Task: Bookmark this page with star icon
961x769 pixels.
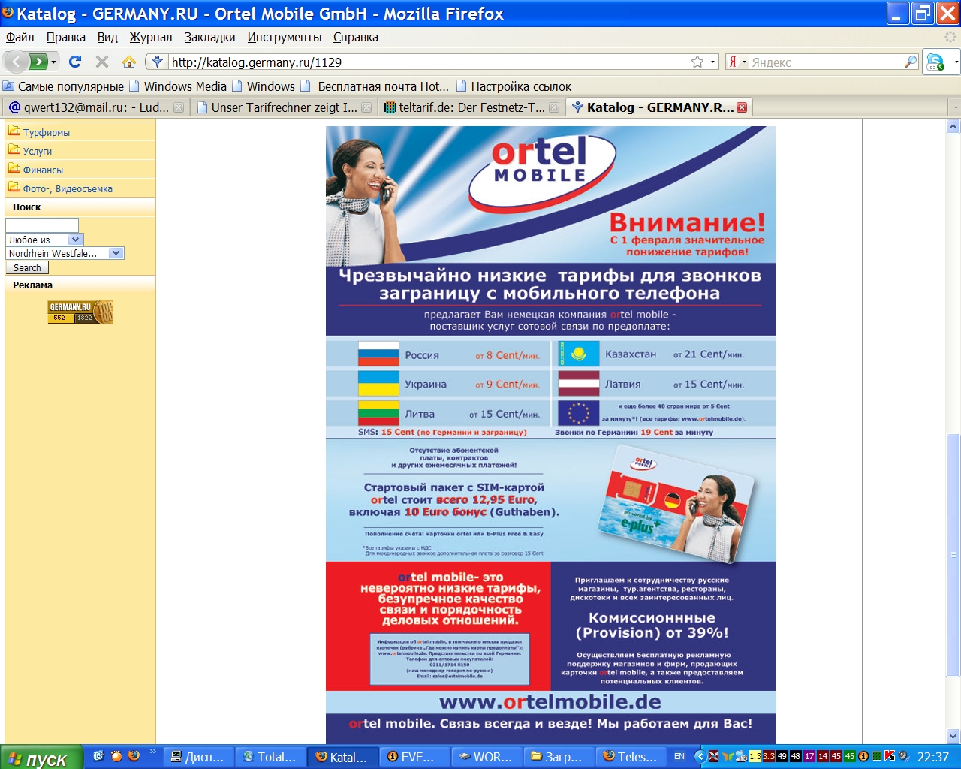Action: click(697, 62)
